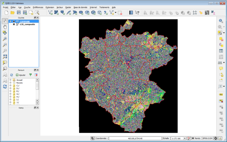Open the Raster menu

pos(68,7)
